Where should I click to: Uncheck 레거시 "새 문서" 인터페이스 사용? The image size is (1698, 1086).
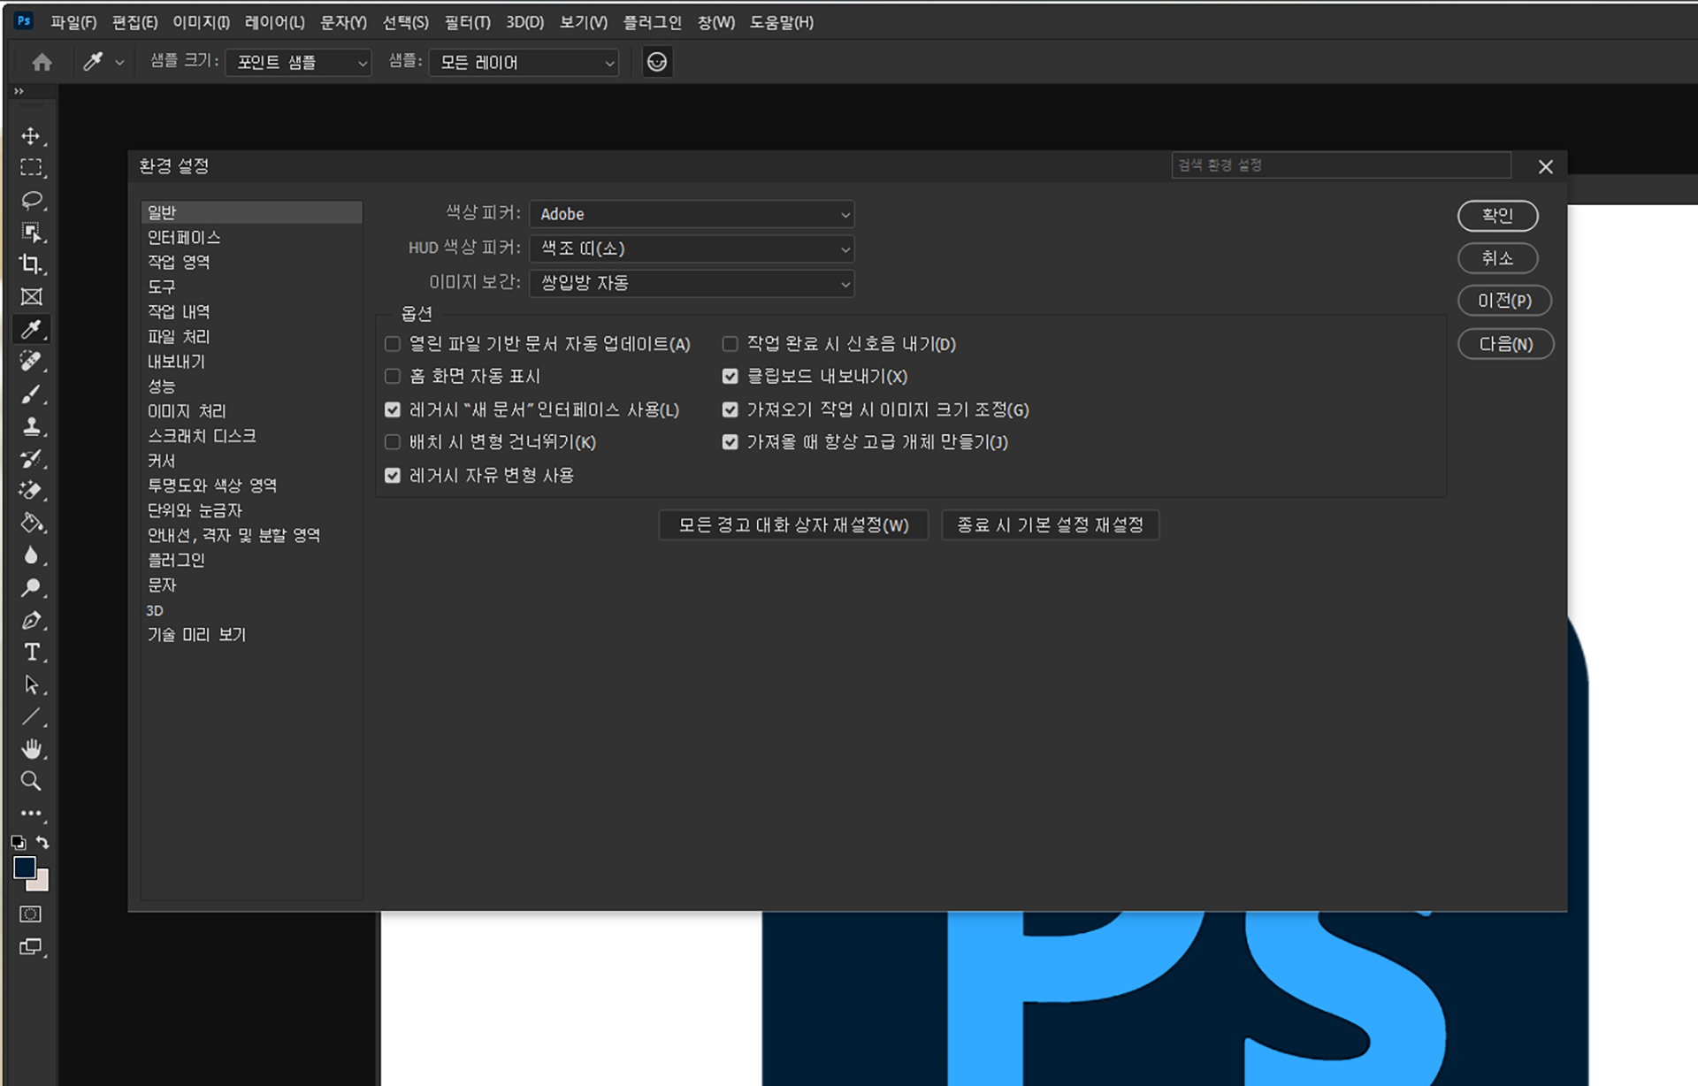393,410
